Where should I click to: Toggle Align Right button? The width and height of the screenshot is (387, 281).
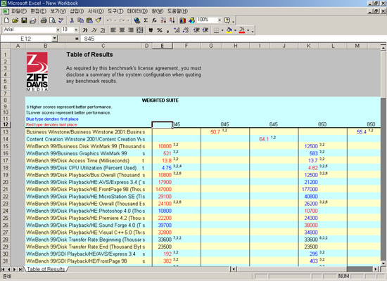tap(131, 30)
